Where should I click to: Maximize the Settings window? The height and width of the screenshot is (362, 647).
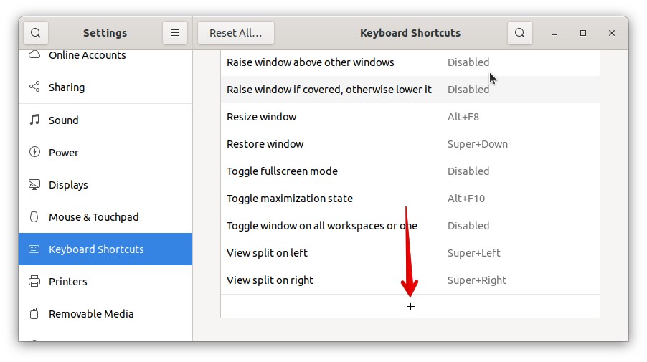[583, 33]
